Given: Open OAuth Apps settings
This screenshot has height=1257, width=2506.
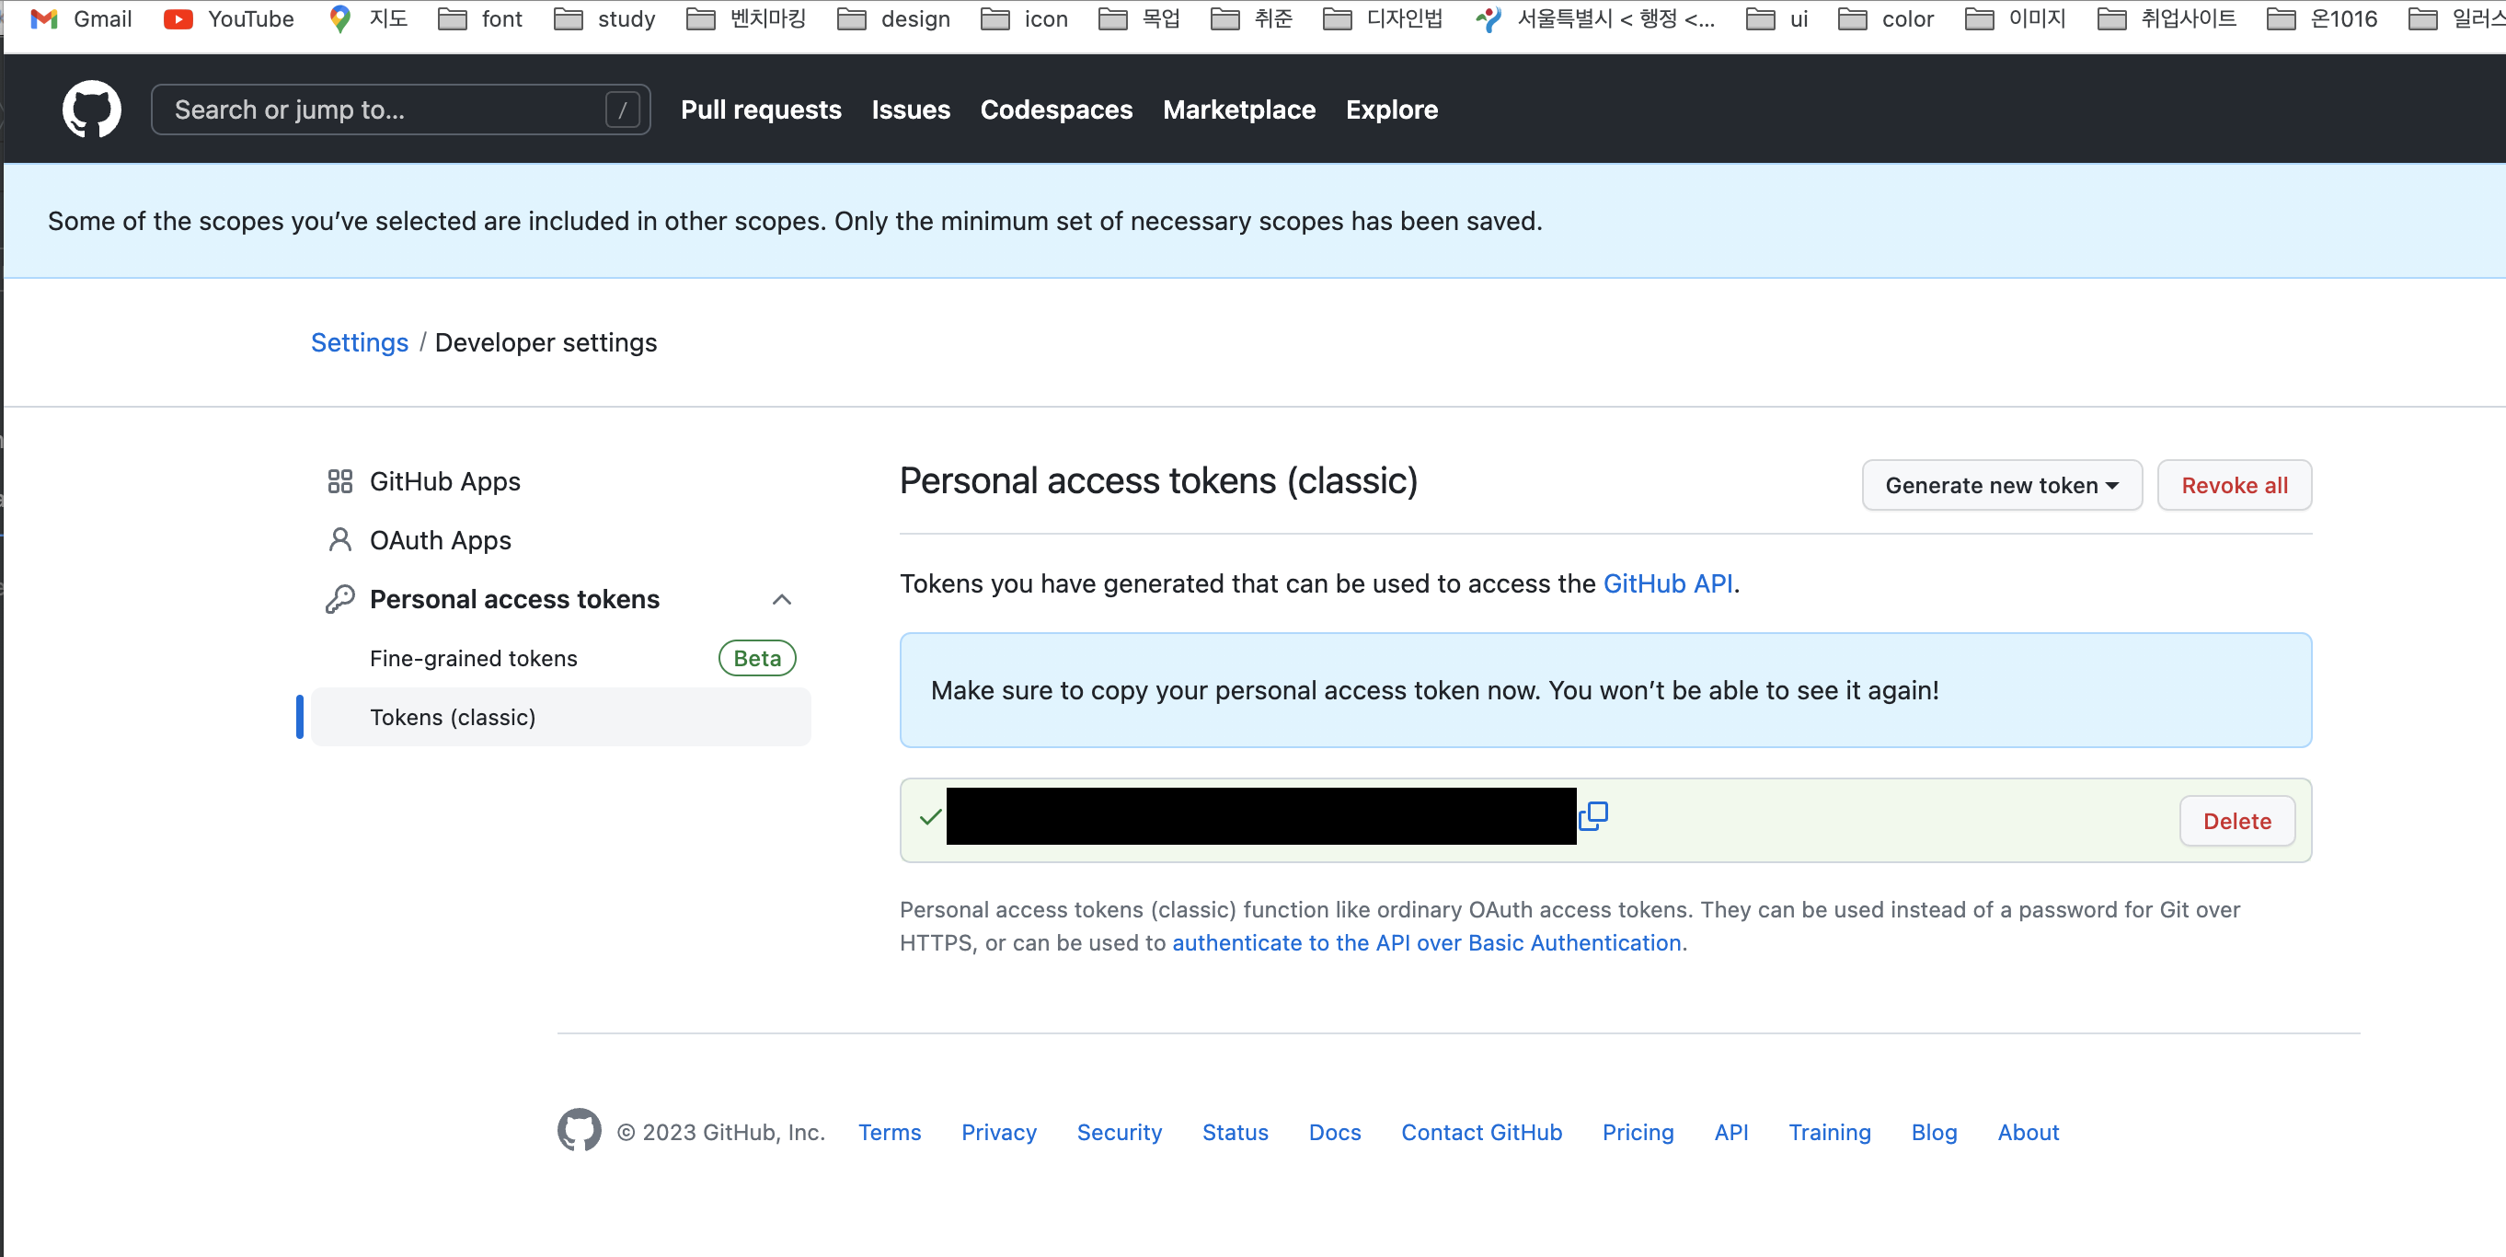Looking at the screenshot, I should coord(440,540).
